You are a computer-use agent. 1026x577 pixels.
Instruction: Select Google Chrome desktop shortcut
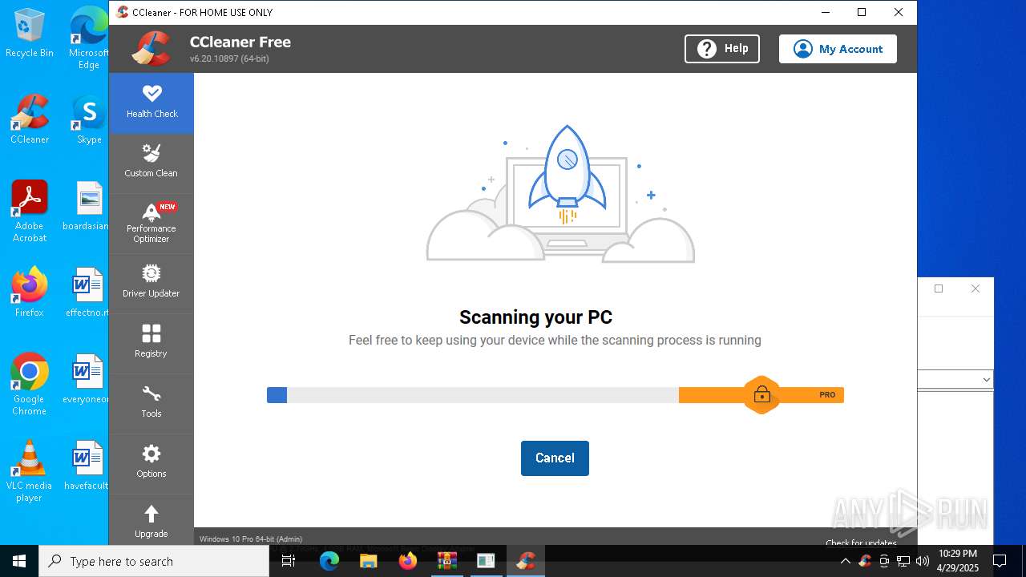click(x=30, y=385)
